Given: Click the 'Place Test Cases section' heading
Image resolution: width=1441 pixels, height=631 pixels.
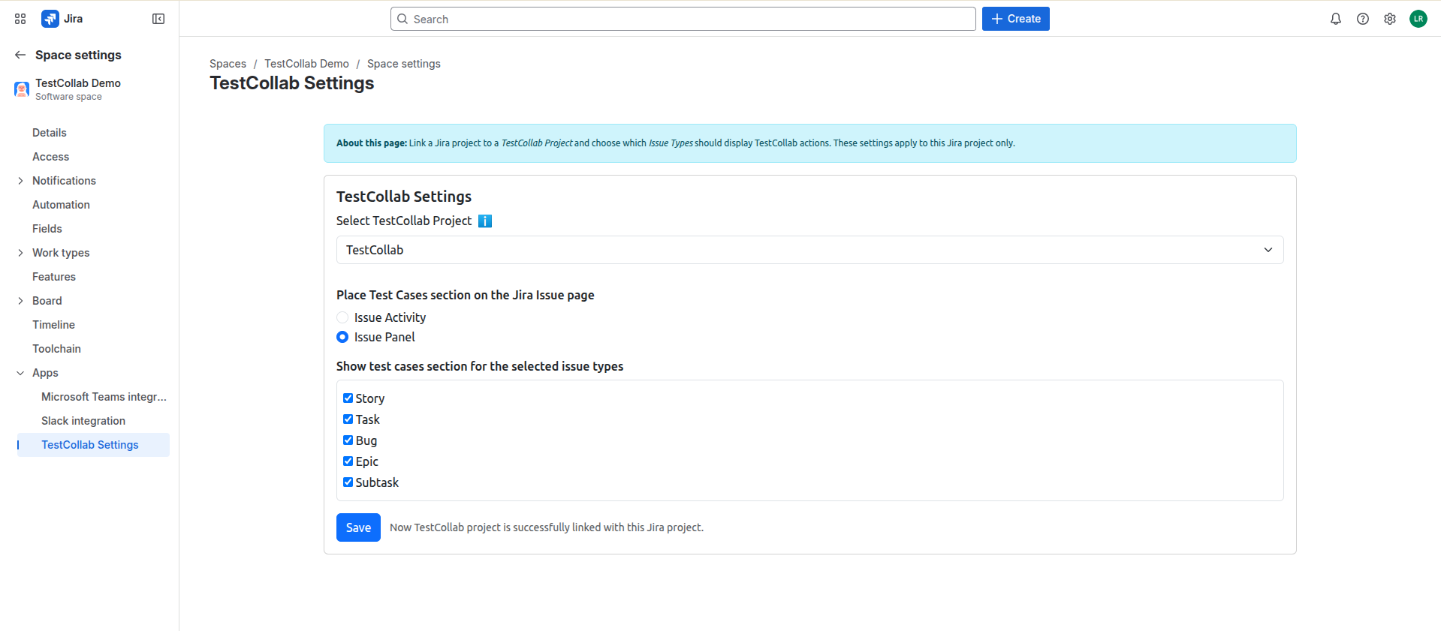Looking at the screenshot, I should click(466, 295).
